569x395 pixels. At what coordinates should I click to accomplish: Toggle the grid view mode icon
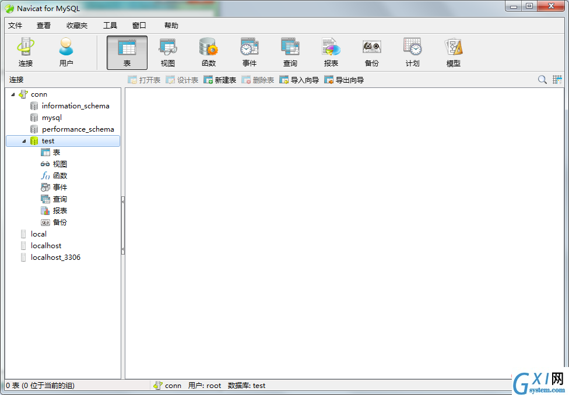coord(557,79)
